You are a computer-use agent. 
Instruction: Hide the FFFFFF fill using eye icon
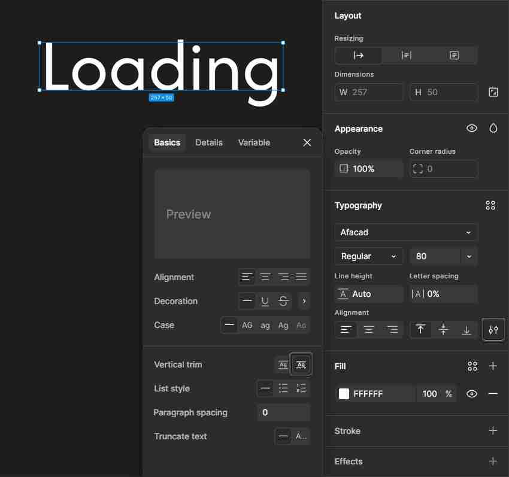click(x=472, y=394)
